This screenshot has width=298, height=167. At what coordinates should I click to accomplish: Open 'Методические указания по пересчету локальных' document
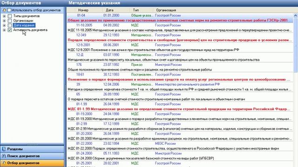coord(163,60)
